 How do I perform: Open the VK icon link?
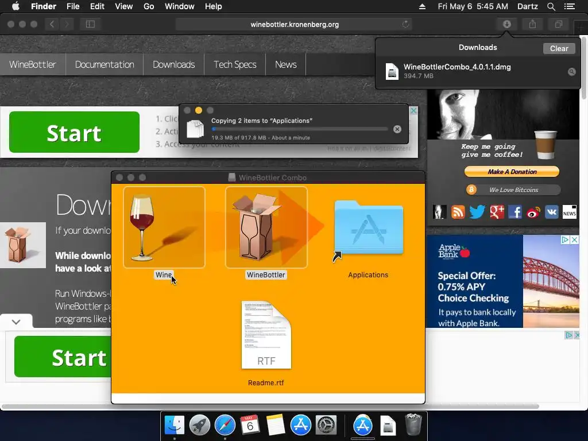tap(551, 212)
